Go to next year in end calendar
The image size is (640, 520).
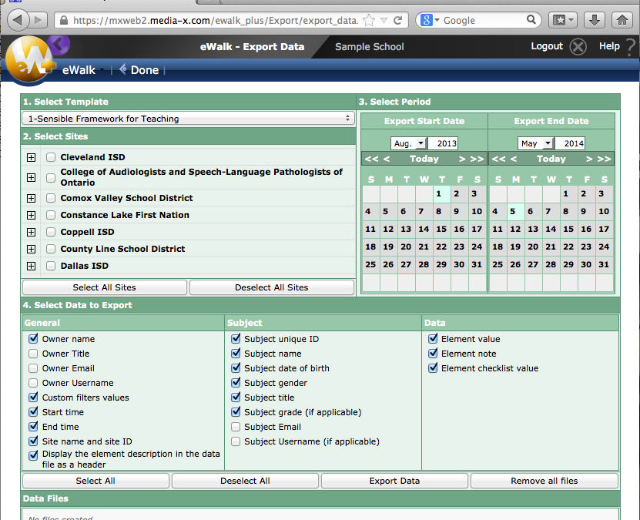[x=604, y=159]
